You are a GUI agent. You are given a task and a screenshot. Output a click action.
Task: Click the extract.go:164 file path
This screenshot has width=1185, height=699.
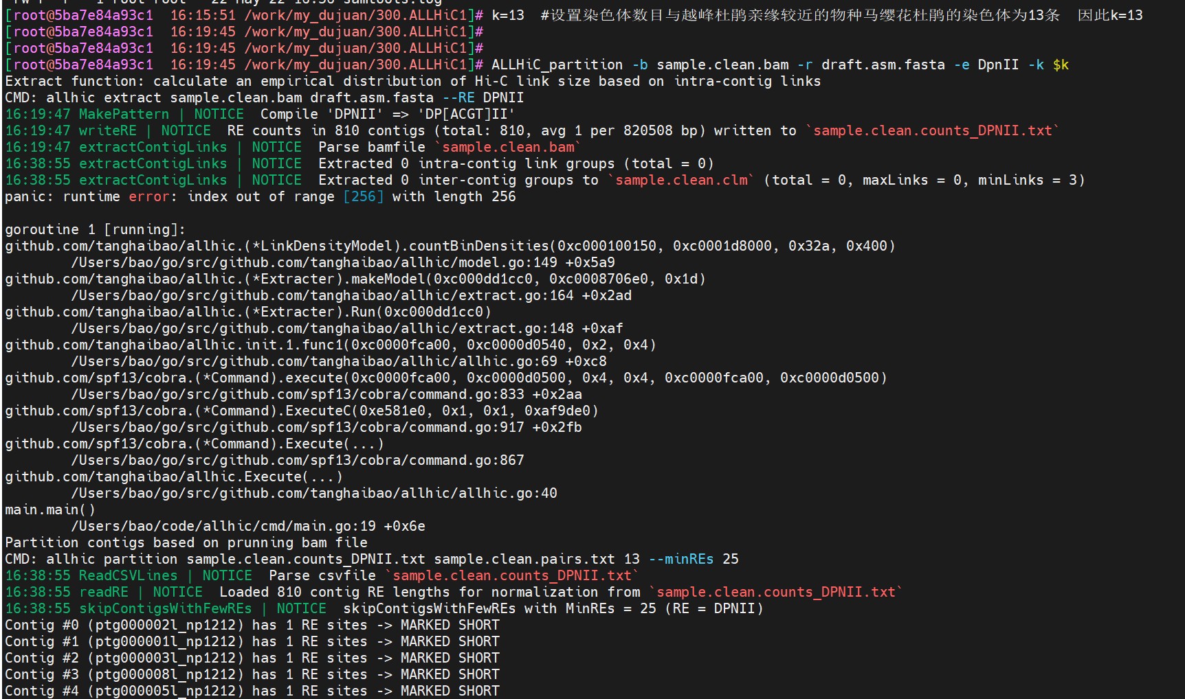pyautogui.click(x=351, y=295)
